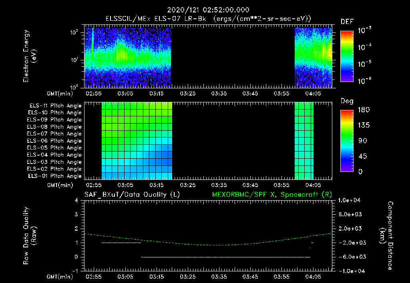The height and width of the screenshot is (283, 410).
Task: Click the large pitch angle grid block
Action: coord(137,141)
